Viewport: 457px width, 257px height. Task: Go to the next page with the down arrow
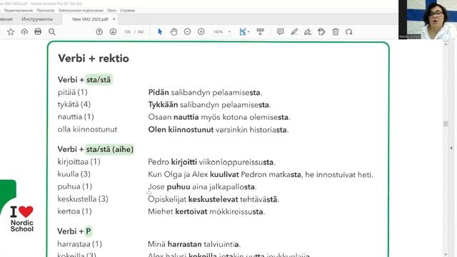pos(113,31)
